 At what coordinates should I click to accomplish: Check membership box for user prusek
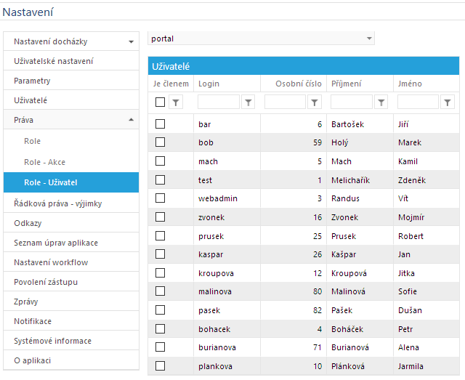click(x=160, y=236)
